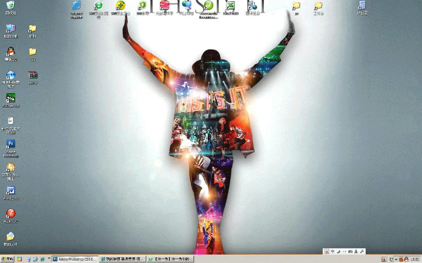The height and width of the screenshot is (263, 422).
Task: Launch the Word 2003 desktop shortcut
Action: [x=11, y=193]
